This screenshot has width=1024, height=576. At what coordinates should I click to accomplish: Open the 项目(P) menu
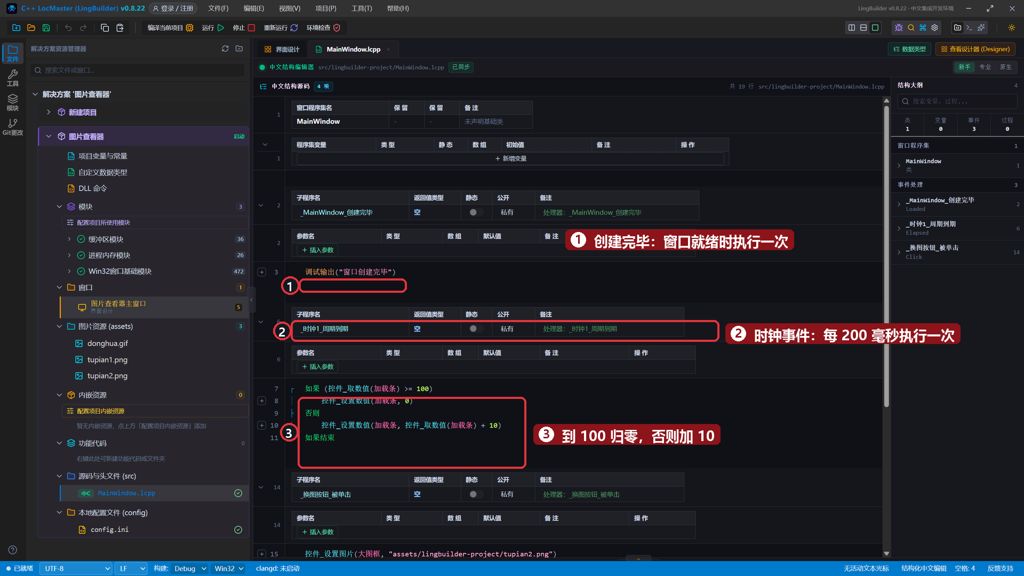[x=325, y=9]
